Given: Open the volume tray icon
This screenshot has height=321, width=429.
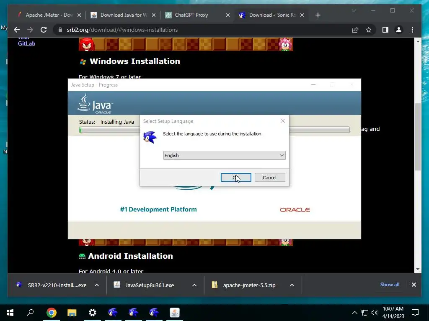Looking at the screenshot, I should [x=375, y=313].
